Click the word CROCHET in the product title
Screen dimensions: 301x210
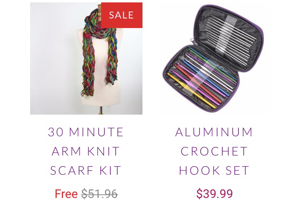tap(214, 151)
